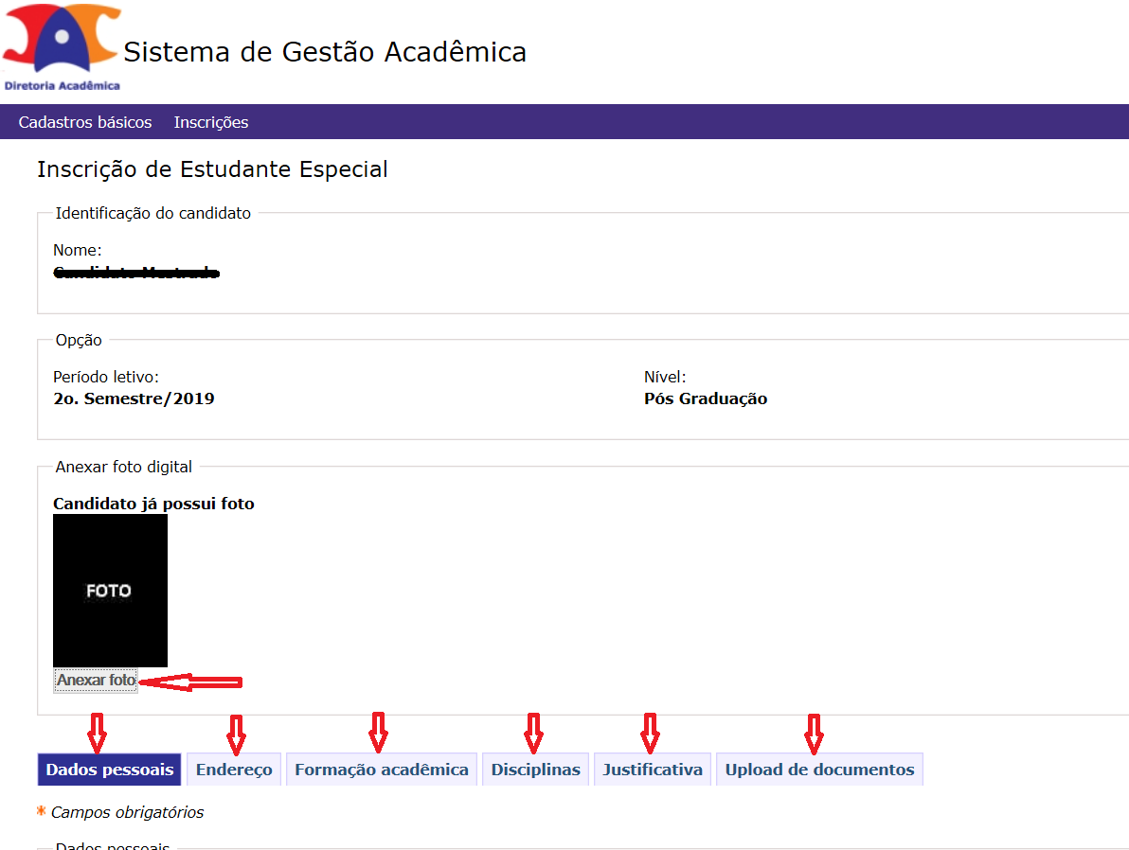Open the Formação acadêmica tab
This screenshot has width=1129, height=850.
pos(382,770)
